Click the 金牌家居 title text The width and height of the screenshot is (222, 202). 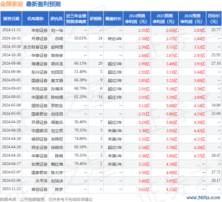[x=12, y=4]
